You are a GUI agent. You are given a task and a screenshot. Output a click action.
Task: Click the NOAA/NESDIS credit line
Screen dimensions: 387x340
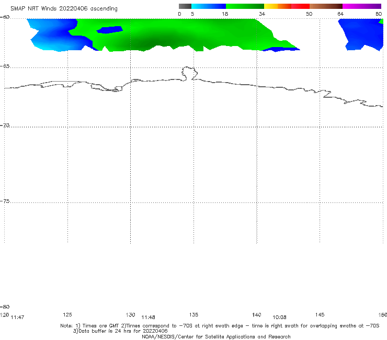[x=216, y=336]
